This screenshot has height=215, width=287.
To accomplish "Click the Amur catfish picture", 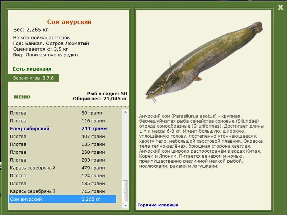I will pos(204,62).
